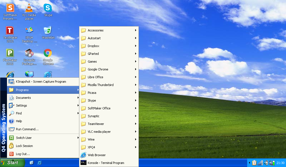Select Log Out in the start menu

pos(22,154)
